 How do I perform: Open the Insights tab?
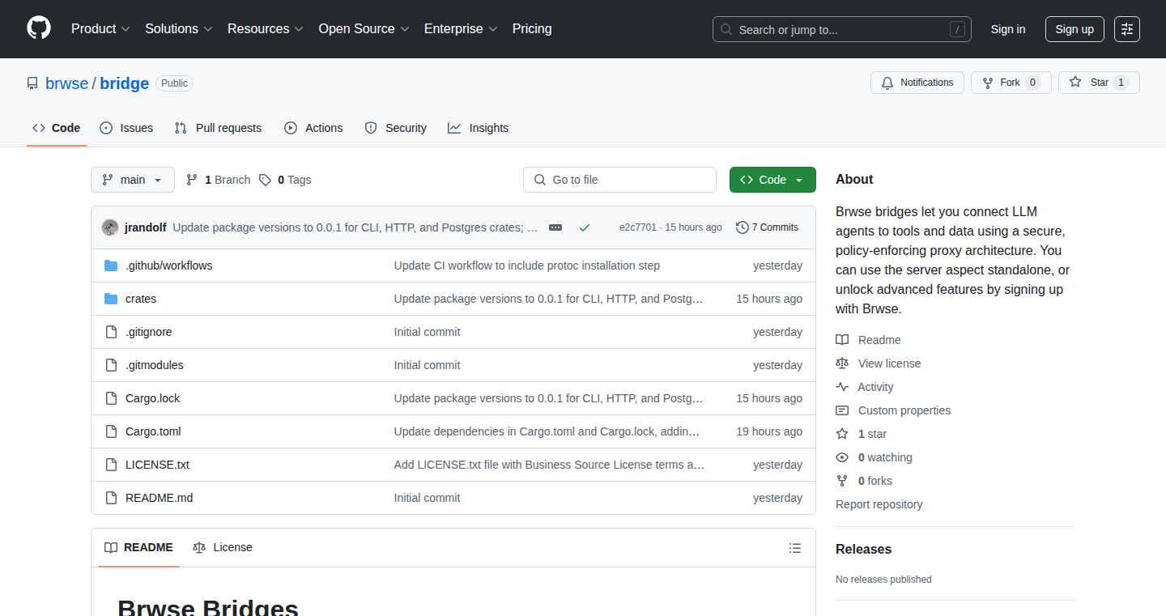click(479, 128)
